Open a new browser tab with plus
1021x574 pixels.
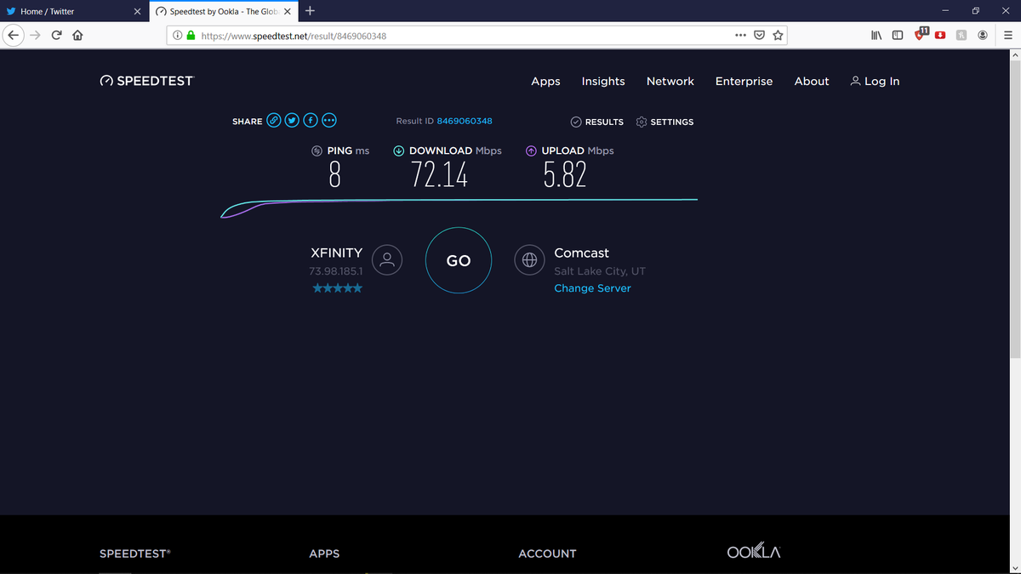pyautogui.click(x=310, y=11)
